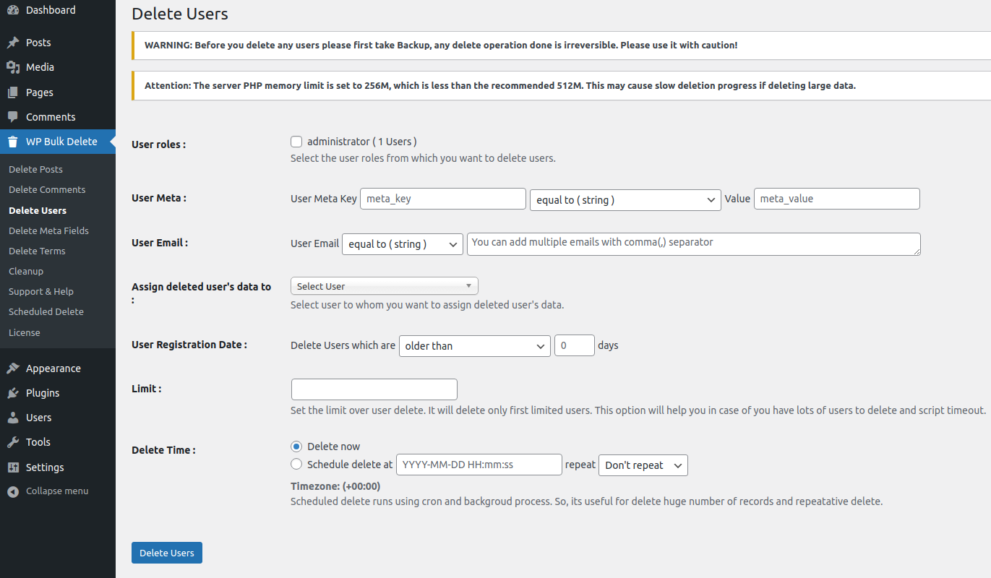Click the Dashboard gauge icon
Viewport: 991px width, 578px height.
pos(13,10)
